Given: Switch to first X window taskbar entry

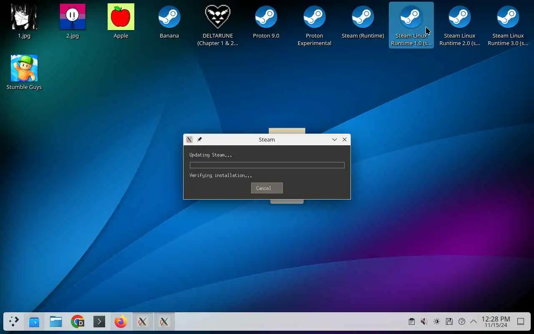Looking at the screenshot, I should click(x=143, y=321).
